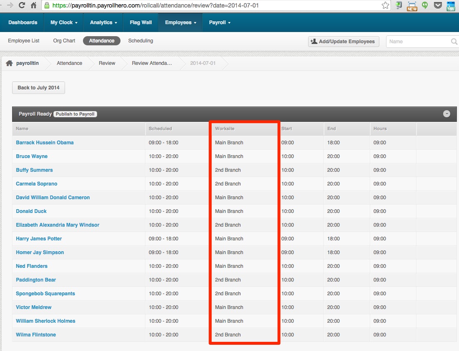Screen dimensions: 459x351
Task: Open the Employees dropdown menu
Action: tap(180, 22)
